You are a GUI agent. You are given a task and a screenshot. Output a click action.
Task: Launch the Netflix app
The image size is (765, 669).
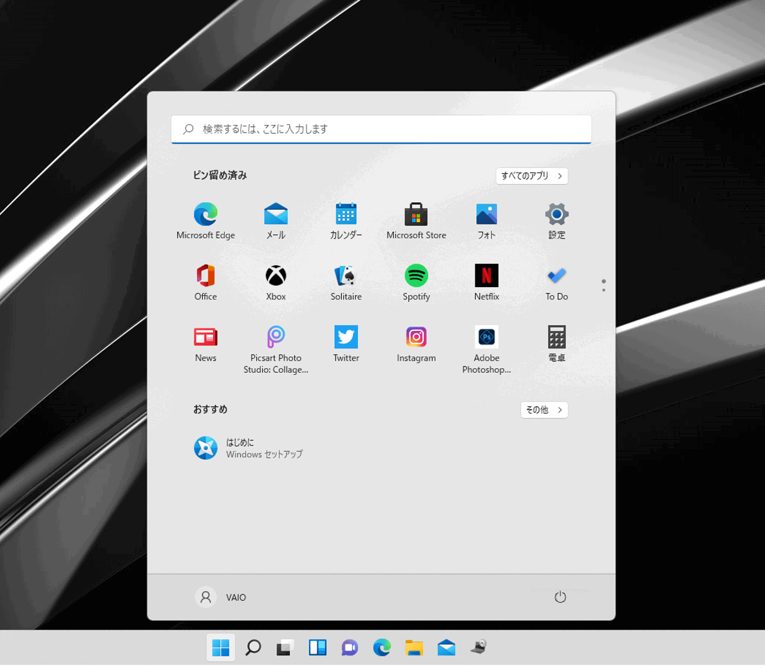click(486, 282)
